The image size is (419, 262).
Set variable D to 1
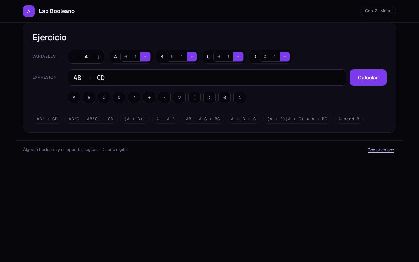[275, 57]
